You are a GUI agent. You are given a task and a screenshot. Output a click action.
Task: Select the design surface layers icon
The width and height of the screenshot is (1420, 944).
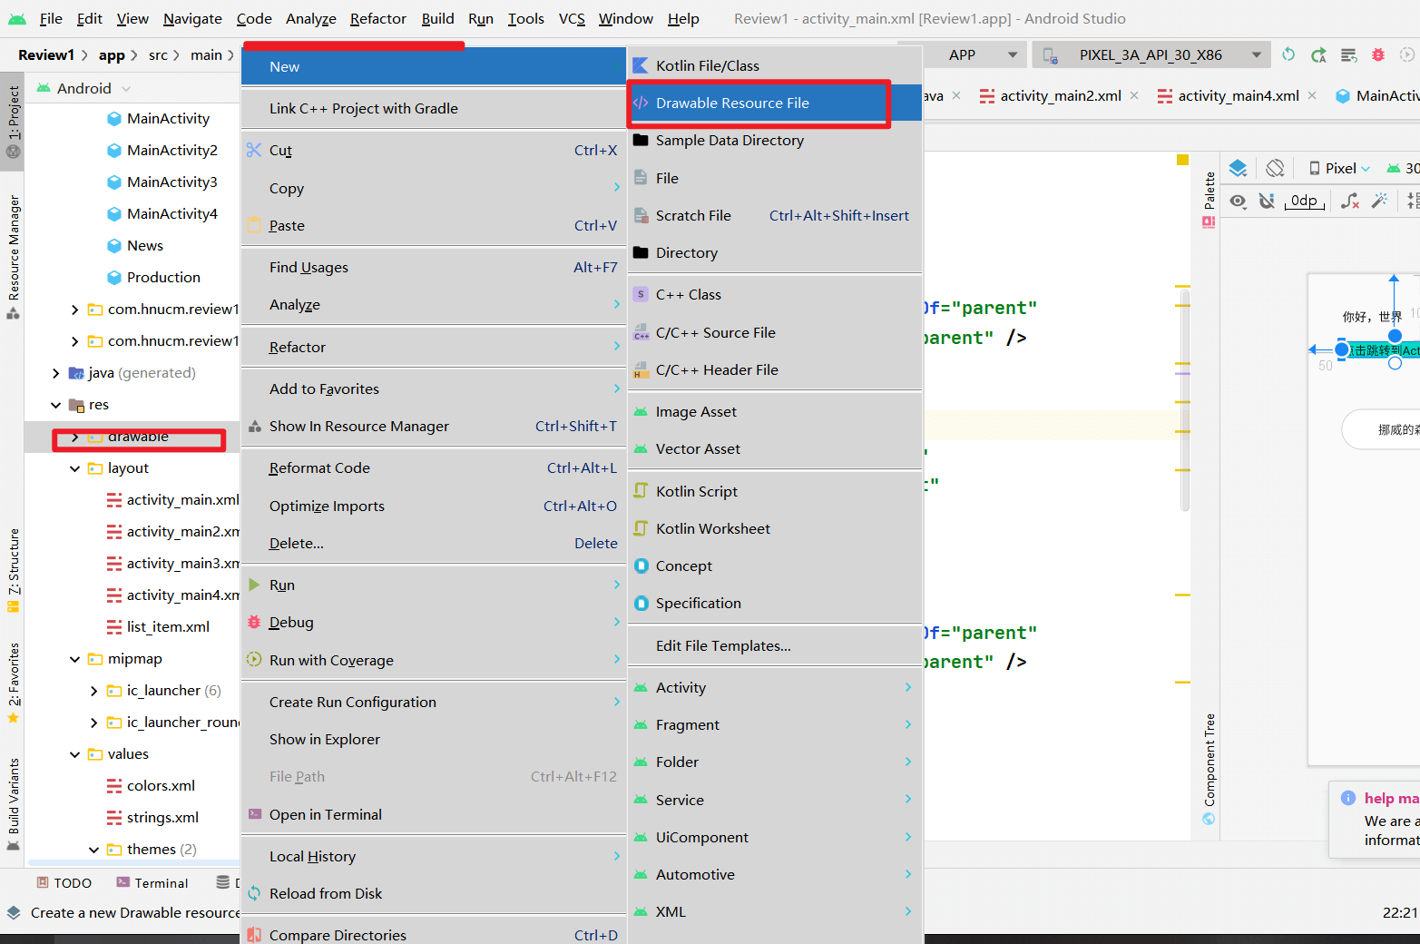click(x=1238, y=168)
